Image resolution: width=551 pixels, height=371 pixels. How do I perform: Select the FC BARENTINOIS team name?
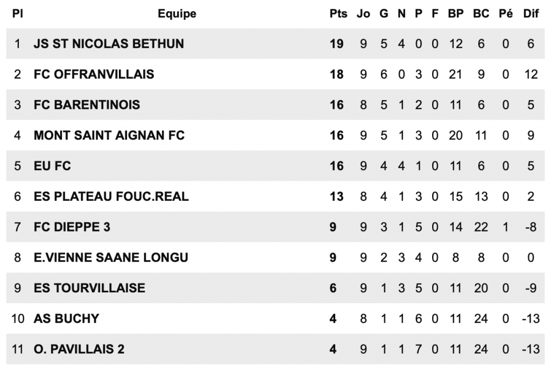point(87,104)
